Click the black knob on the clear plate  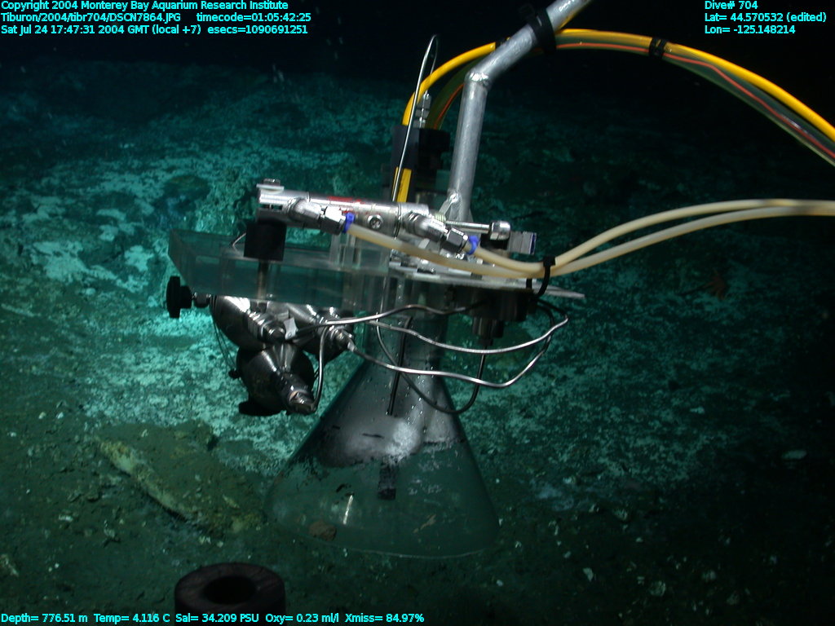[178, 298]
